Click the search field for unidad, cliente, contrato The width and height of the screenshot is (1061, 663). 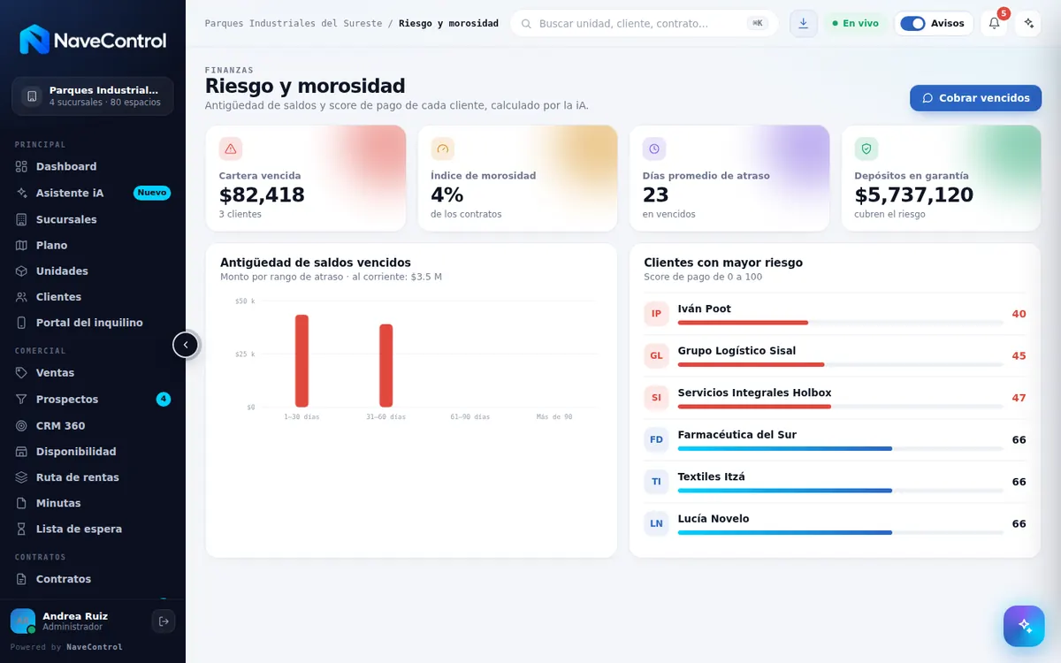[644, 23]
